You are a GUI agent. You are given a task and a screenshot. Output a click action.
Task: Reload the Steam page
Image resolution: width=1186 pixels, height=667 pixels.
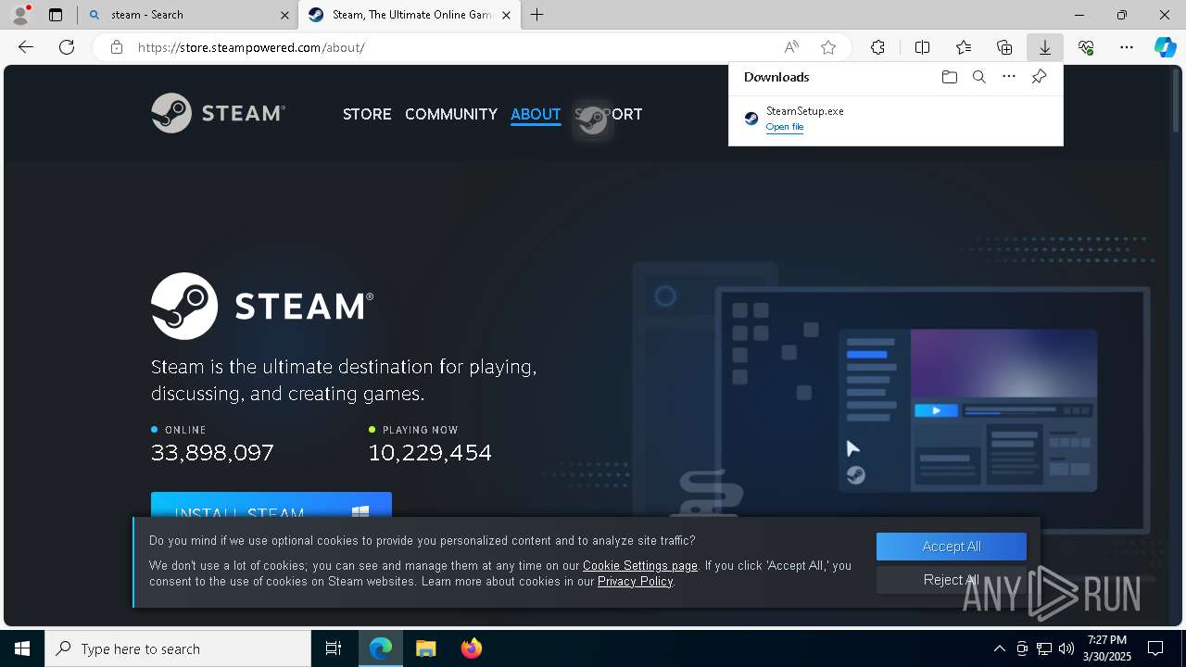(67, 47)
